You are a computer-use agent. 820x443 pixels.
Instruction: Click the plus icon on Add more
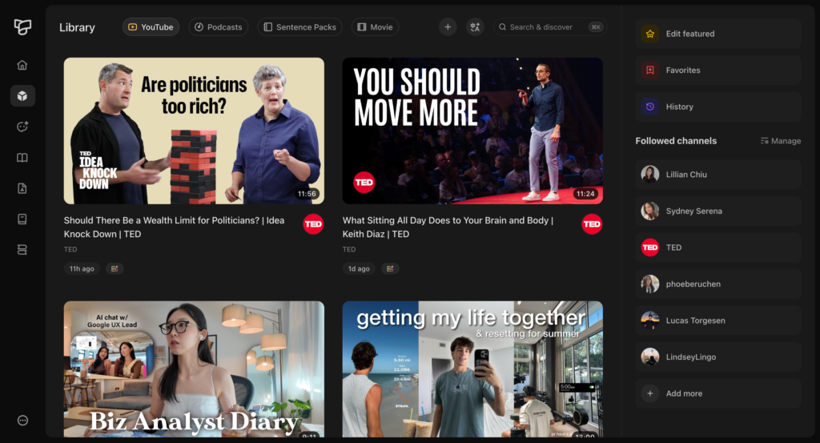(650, 394)
